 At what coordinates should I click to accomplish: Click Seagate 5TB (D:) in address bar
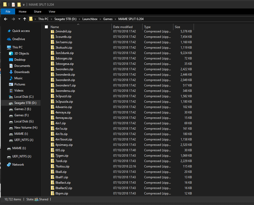[x=65, y=19]
